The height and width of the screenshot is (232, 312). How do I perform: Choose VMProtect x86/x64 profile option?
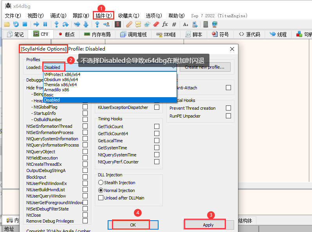point(110,74)
